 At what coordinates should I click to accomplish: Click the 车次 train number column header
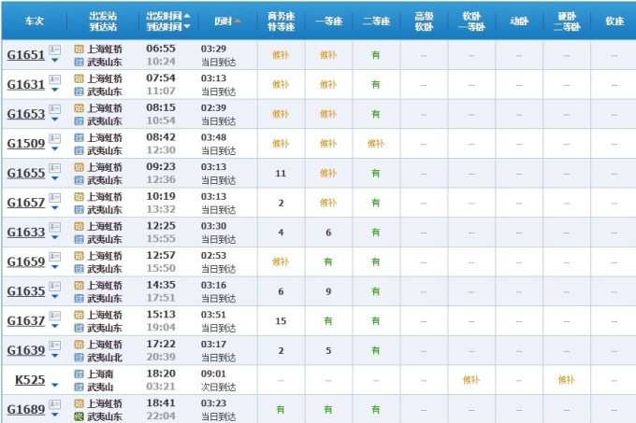[x=34, y=21]
